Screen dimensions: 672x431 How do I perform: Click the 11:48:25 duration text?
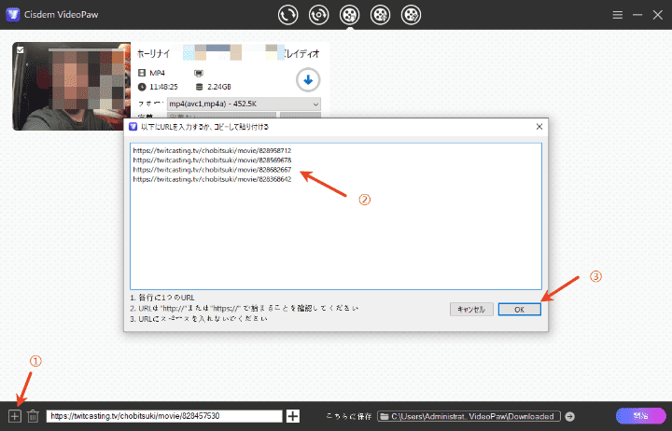pos(163,87)
